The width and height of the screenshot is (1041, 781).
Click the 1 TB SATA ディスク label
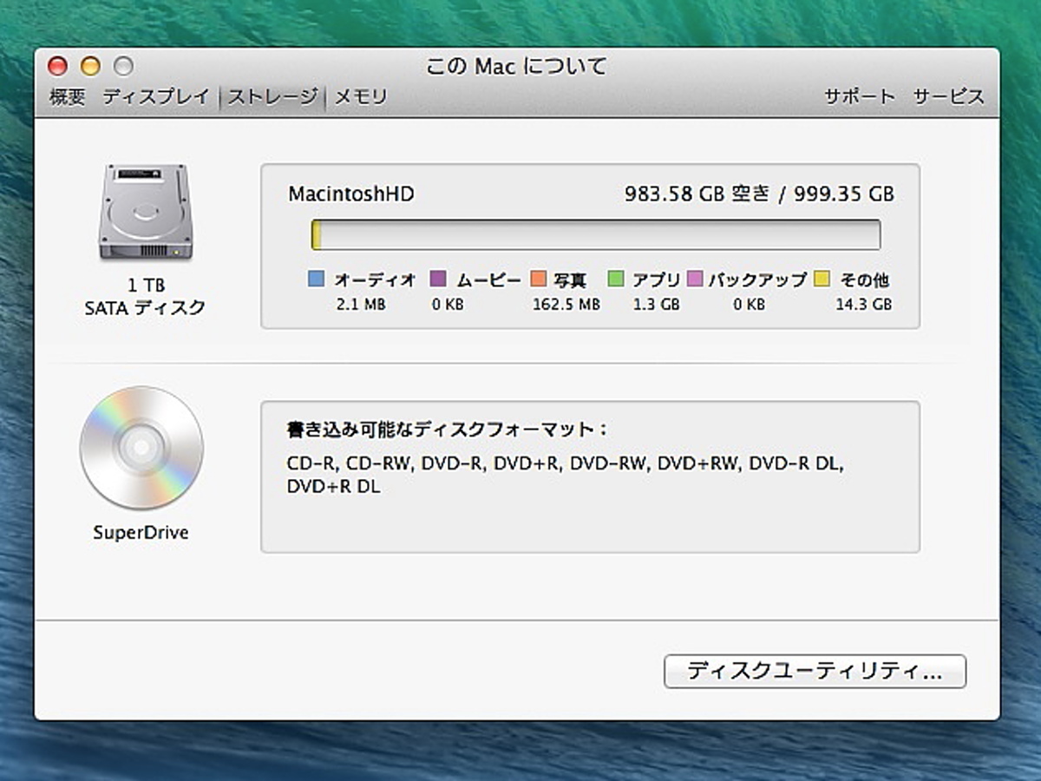145,296
